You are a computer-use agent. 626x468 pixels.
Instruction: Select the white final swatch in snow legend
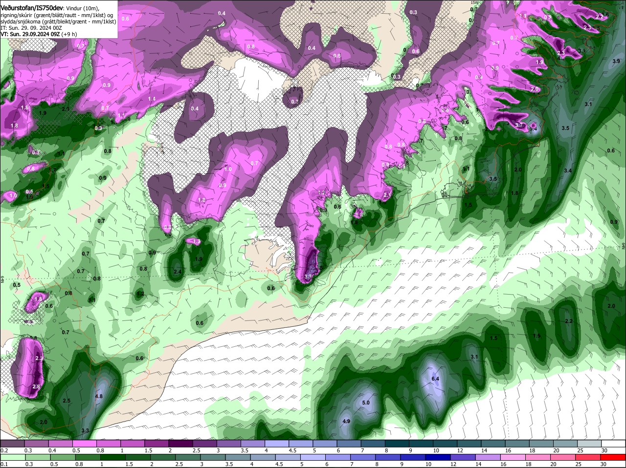pyautogui.click(x=614, y=443)
